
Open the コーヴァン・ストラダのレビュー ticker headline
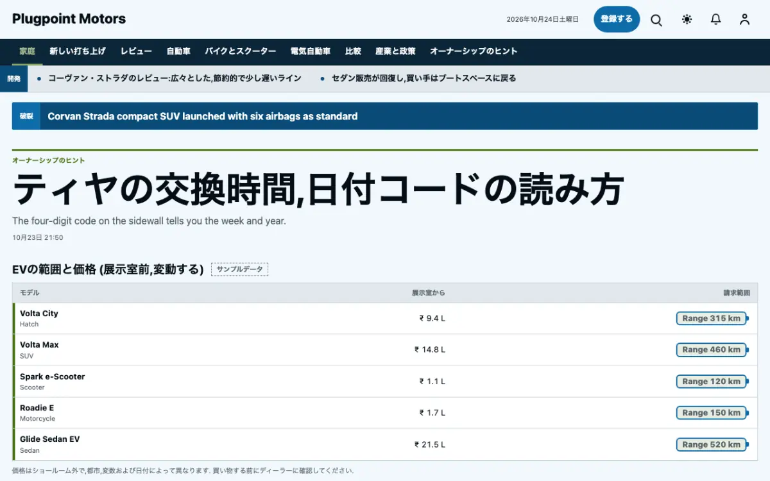(x=175, y=78)
